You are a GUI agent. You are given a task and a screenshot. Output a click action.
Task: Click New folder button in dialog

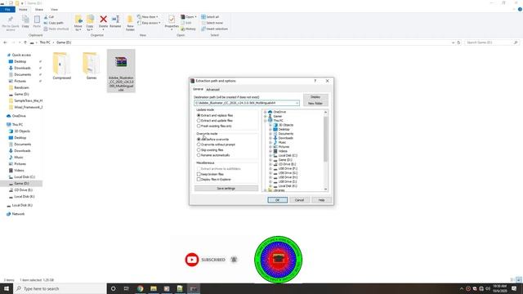pos(315,104)
